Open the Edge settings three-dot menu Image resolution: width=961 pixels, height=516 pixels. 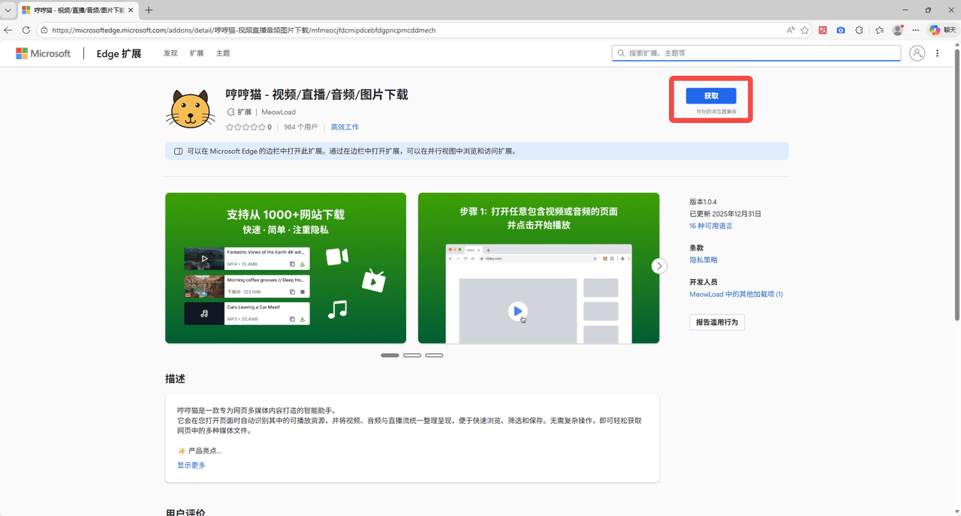(915, 30)
